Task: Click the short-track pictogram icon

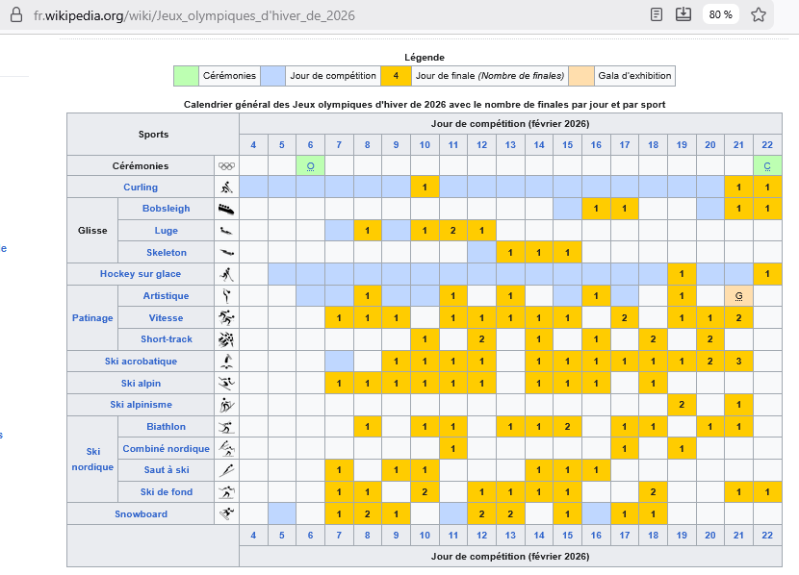Action: point(226,339)
